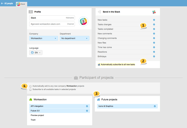Click the green Worksection house icon
The height and width of the screenshot is (128, 187).
click(31, 99)
